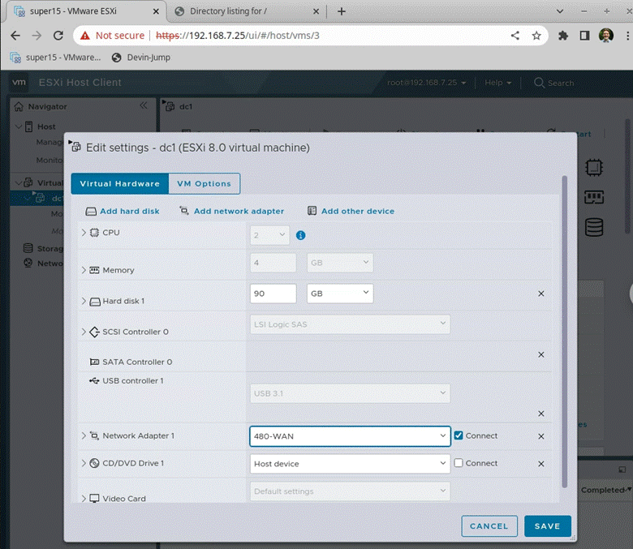Click the memory size field
Image resolution: width=633 pixels, height=549 pixels.
point(273,263)
